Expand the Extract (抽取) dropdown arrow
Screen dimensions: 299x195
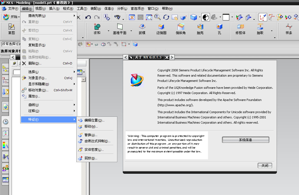coord(272,31)
